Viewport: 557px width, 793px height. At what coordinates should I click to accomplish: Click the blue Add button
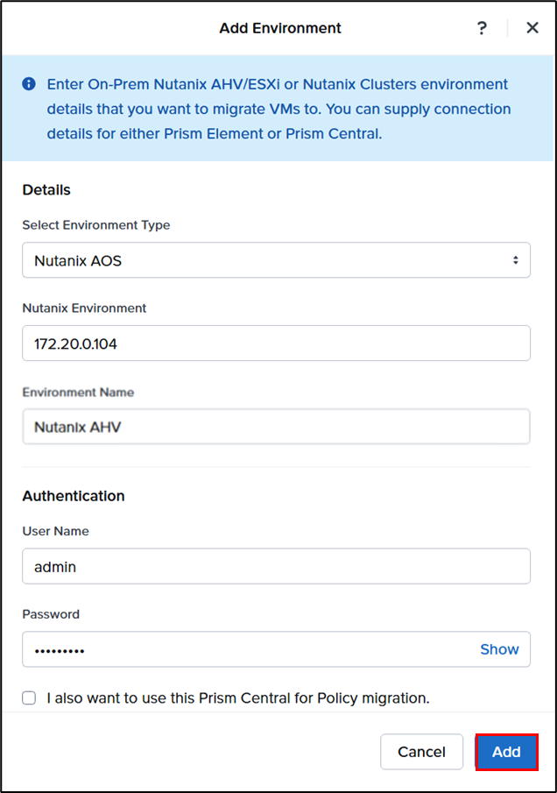pyautogui.click(x=506, y=752)
